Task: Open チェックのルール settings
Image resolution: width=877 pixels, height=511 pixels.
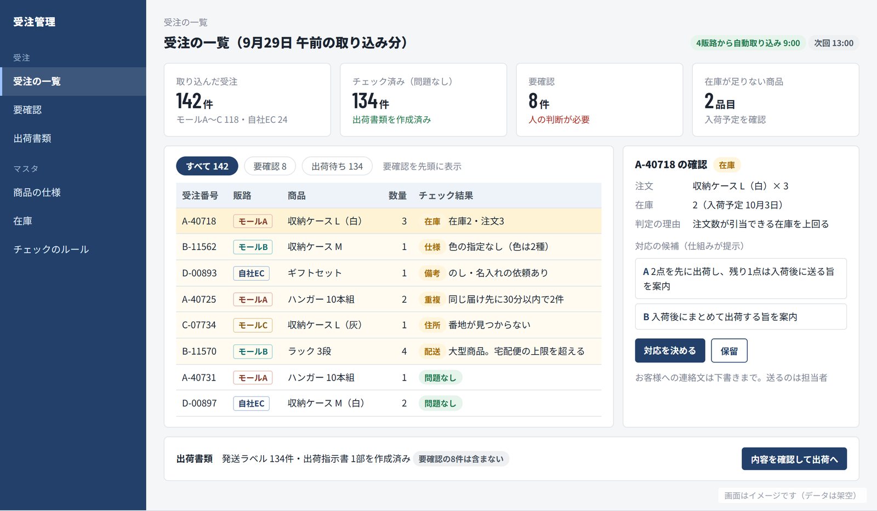Action: 73,249
